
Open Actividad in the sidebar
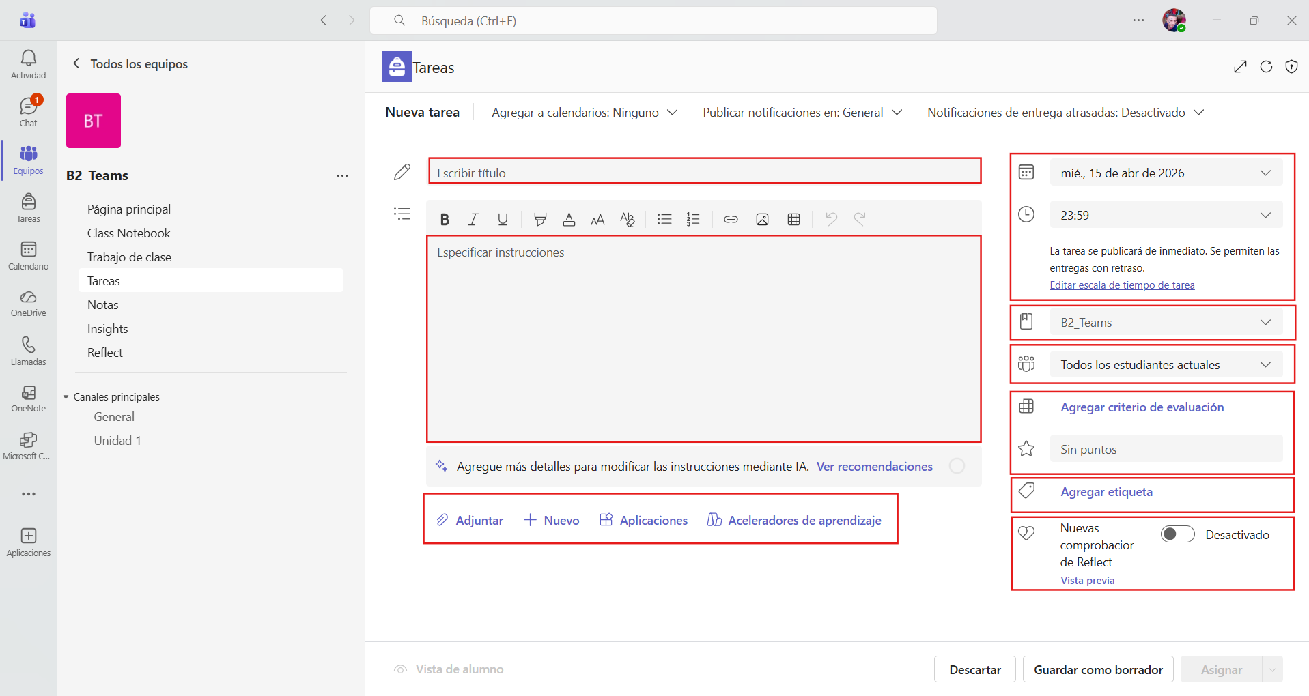(x=28, y=65)
